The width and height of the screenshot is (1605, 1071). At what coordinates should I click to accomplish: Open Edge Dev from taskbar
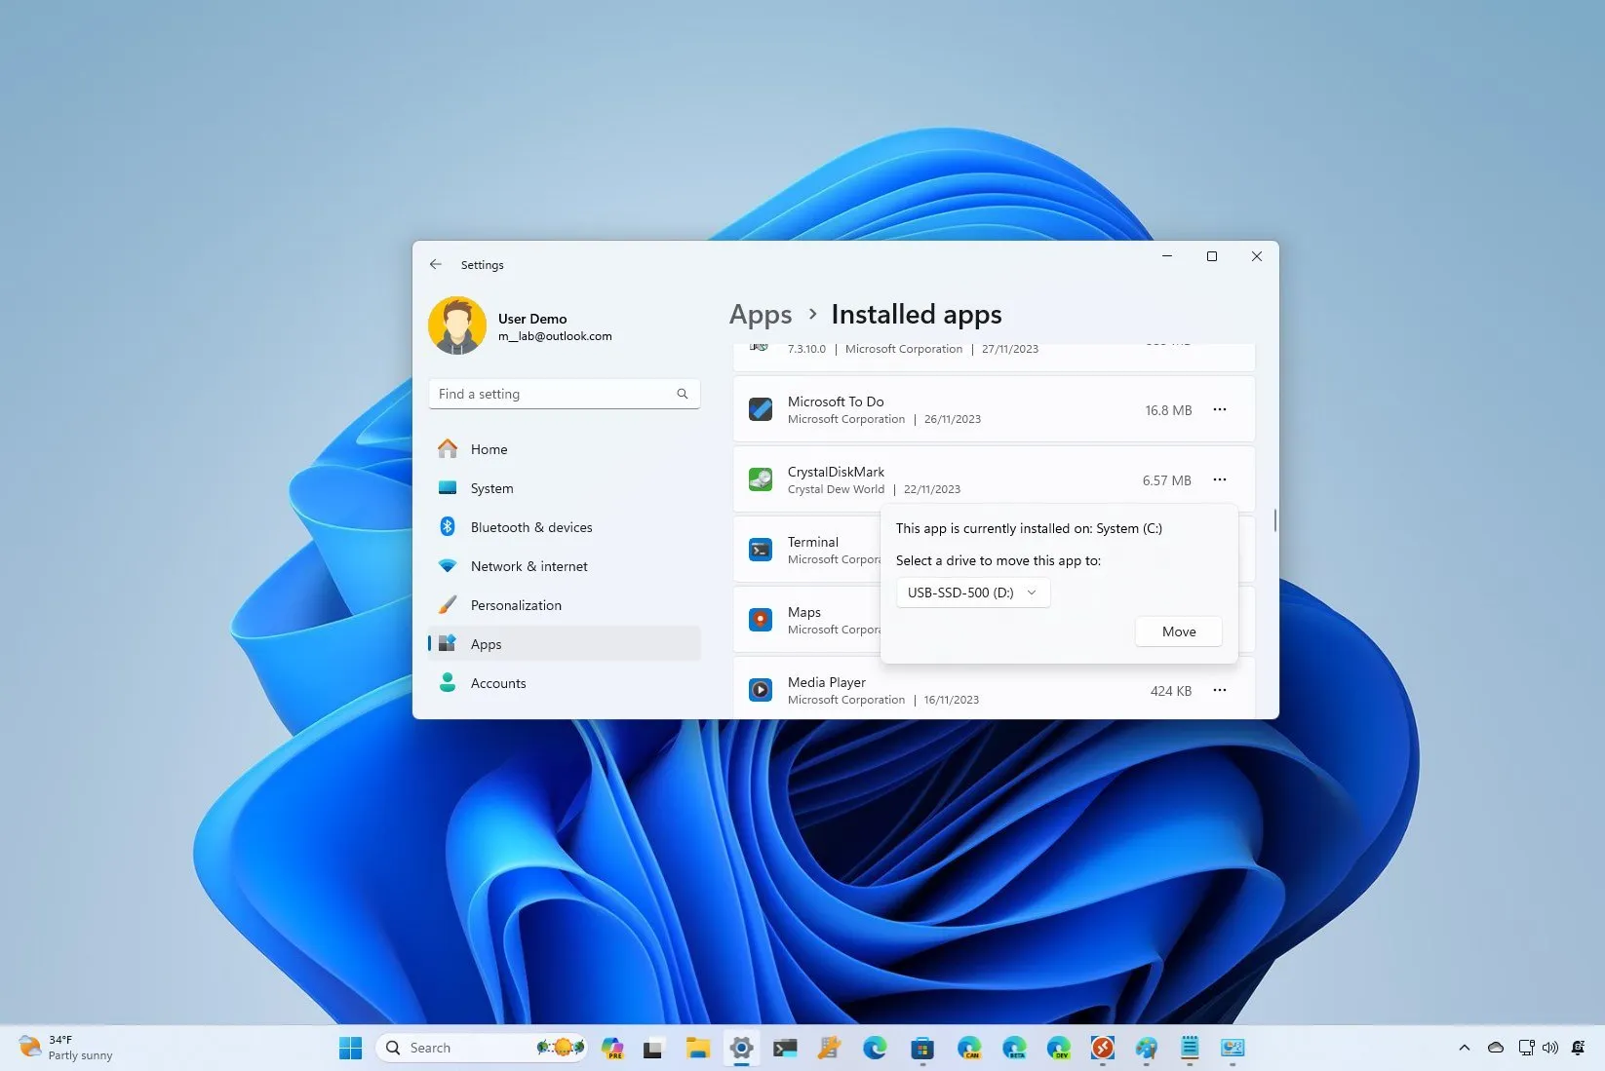(x=1059, y=1048)
